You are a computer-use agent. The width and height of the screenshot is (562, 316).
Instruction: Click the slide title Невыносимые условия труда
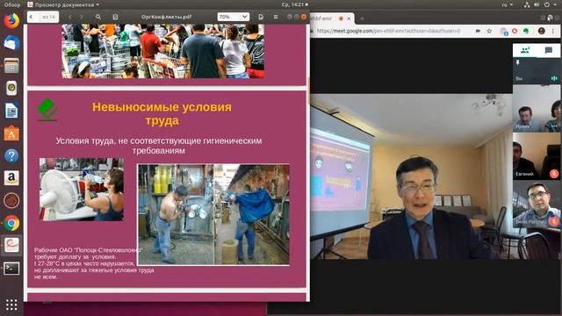point(162,113)
